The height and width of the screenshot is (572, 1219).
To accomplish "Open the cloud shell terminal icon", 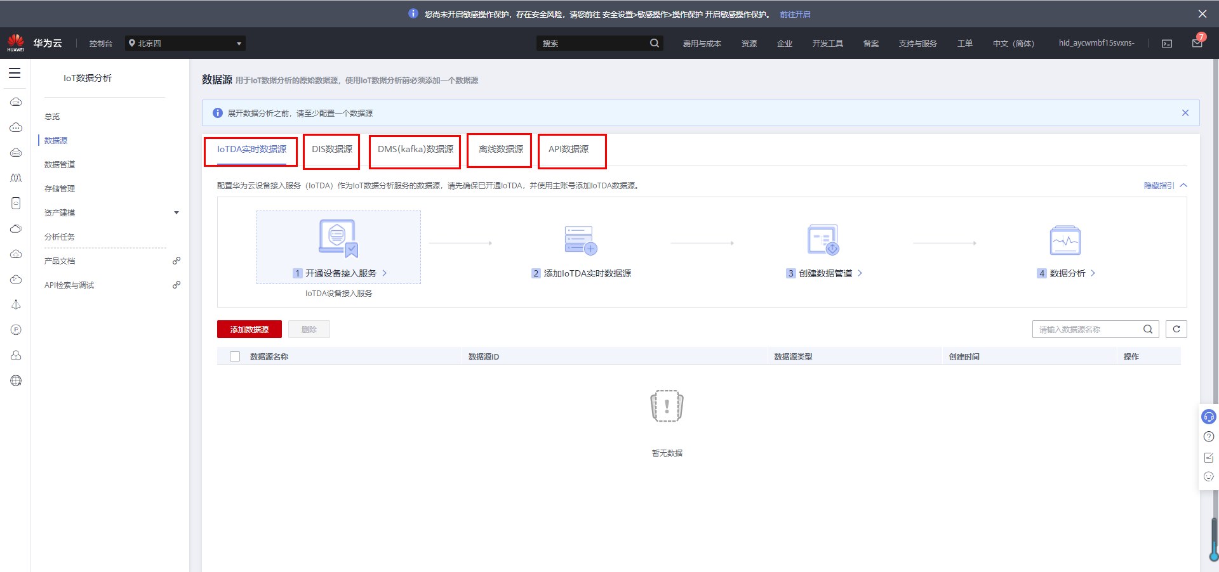I will 1167,43.
